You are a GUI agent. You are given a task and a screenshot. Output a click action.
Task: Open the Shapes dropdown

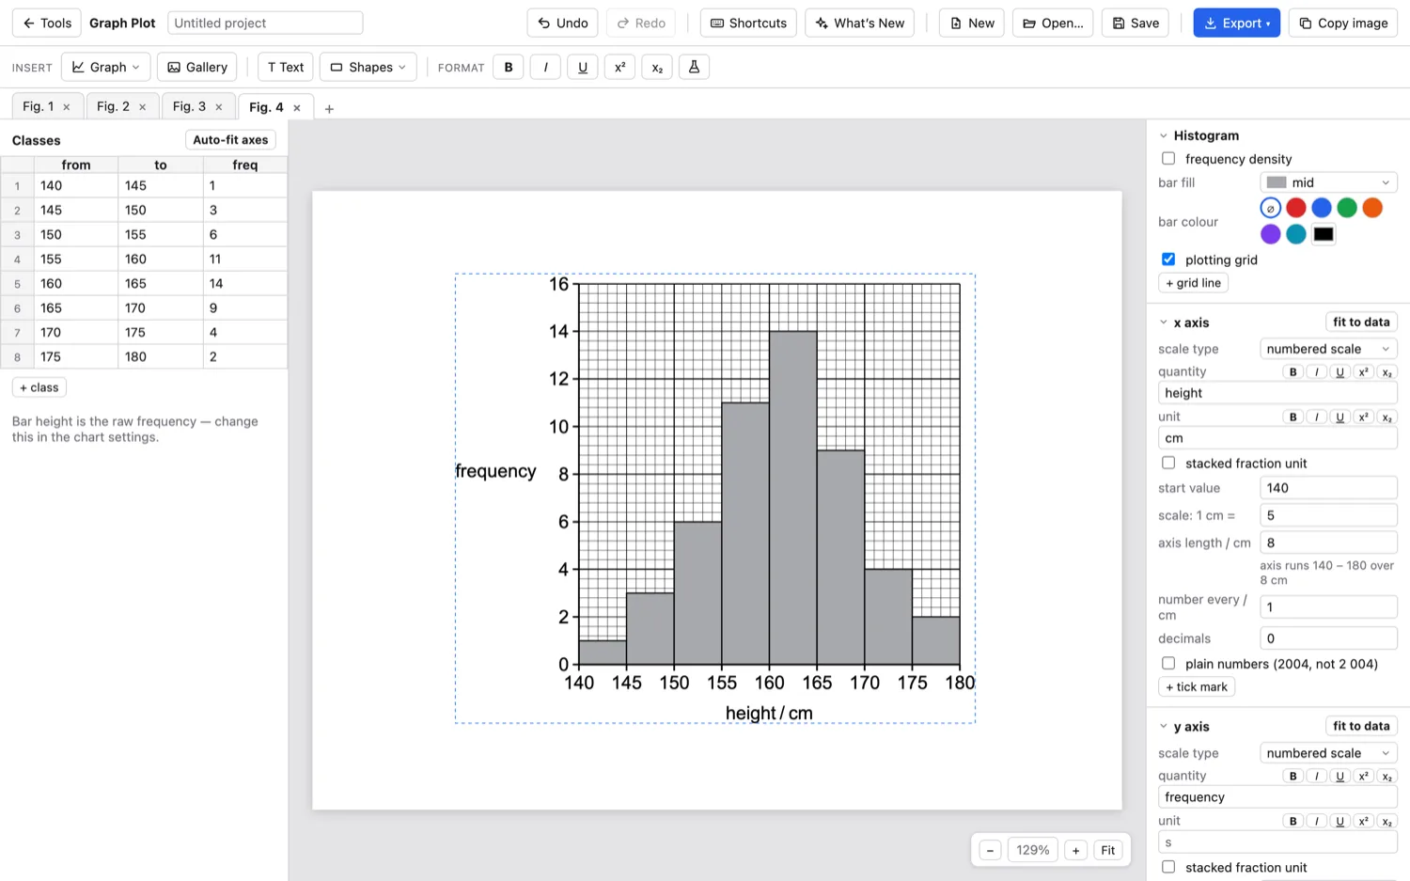(x=368, y=67)
